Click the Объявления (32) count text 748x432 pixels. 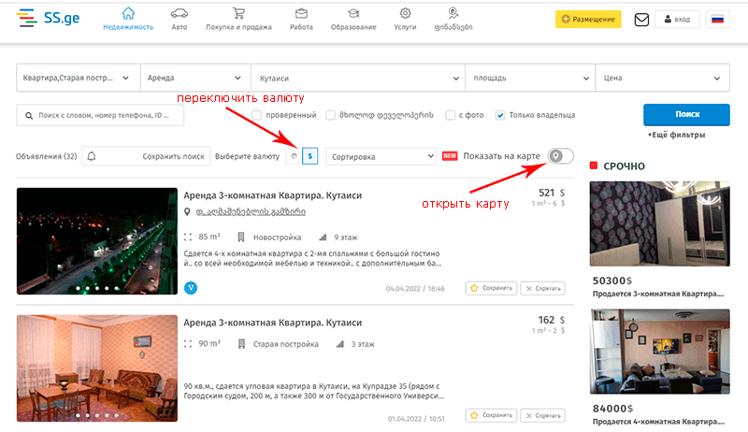point(46,156)
